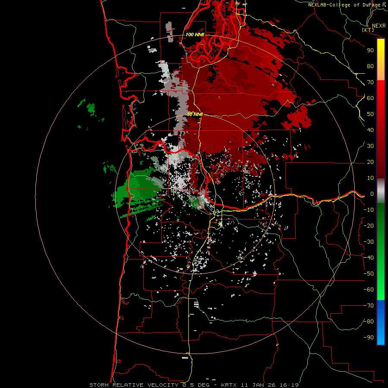Click the NEXLAB-College of DuPage credit text

click(x=344, y=5)
